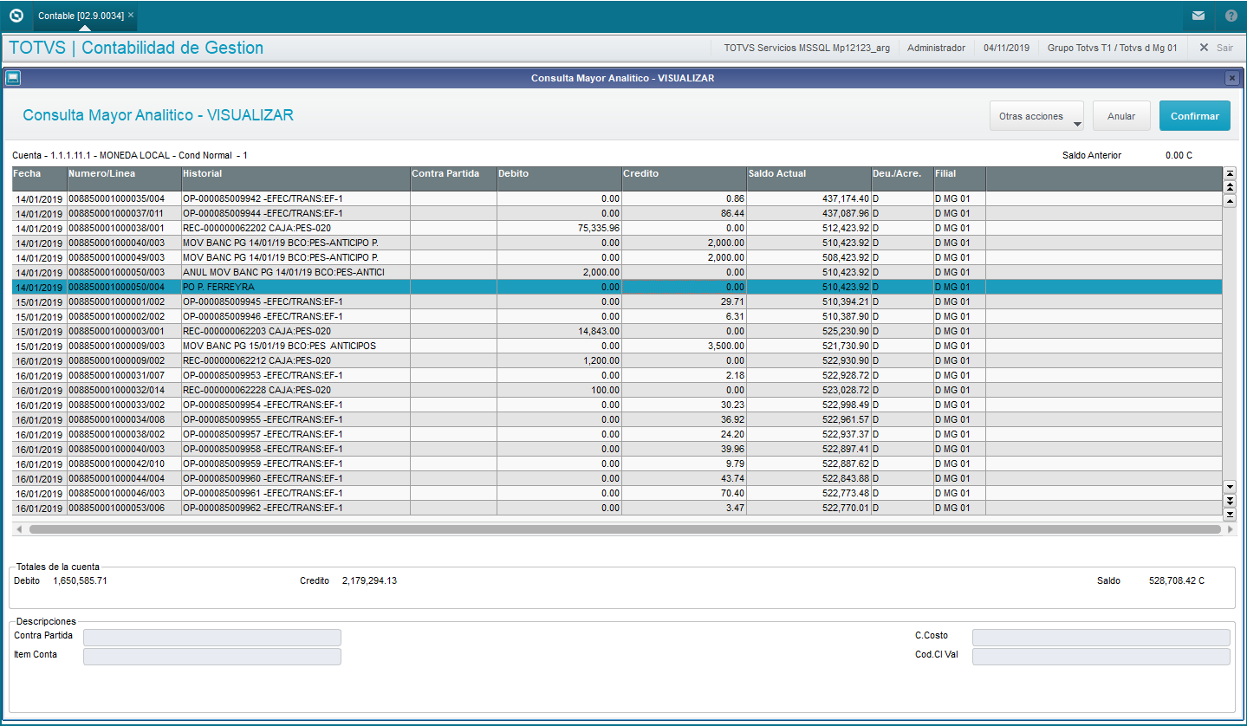Click TOTVS Servicios MSSQL Mp12123_arg label

pos(807,48)
